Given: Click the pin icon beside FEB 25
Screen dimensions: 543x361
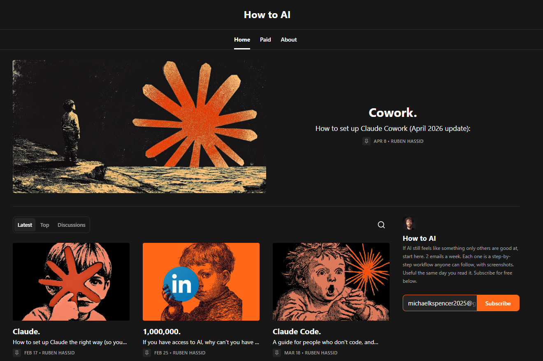Looking at the screenshot, I should click(147, 353).
